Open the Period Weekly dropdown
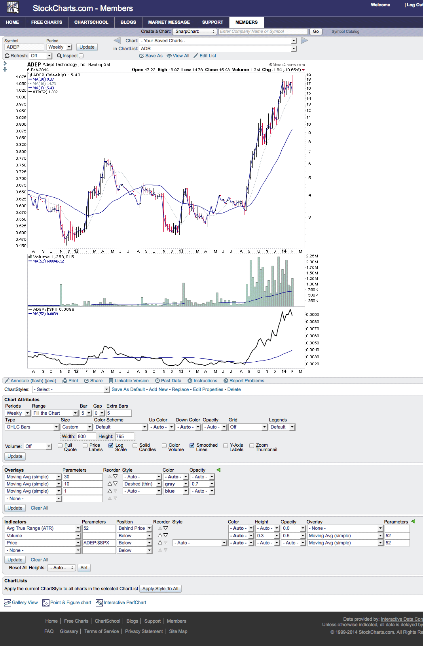The width and height of the screenshot is (423, 646). pos(59,47)
